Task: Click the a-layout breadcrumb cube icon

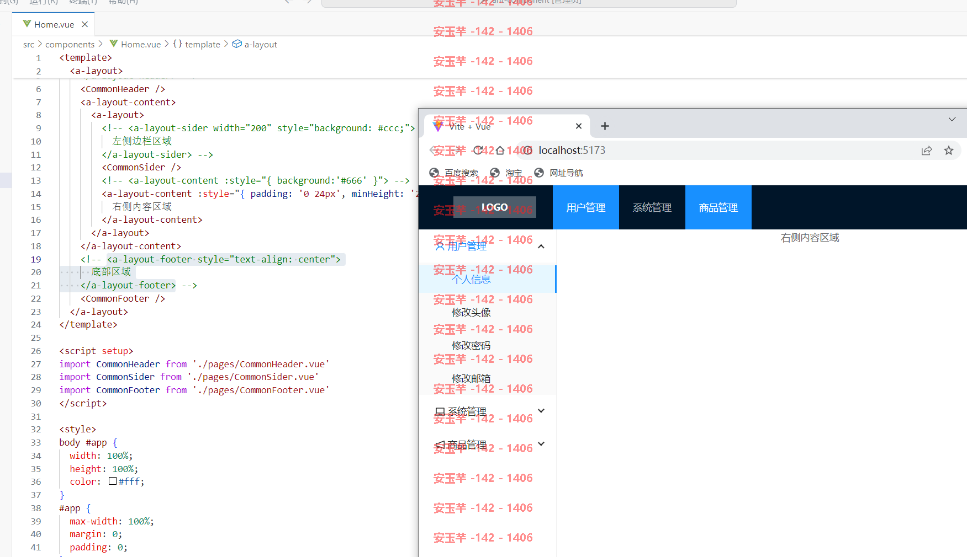Action: point(237,44)
